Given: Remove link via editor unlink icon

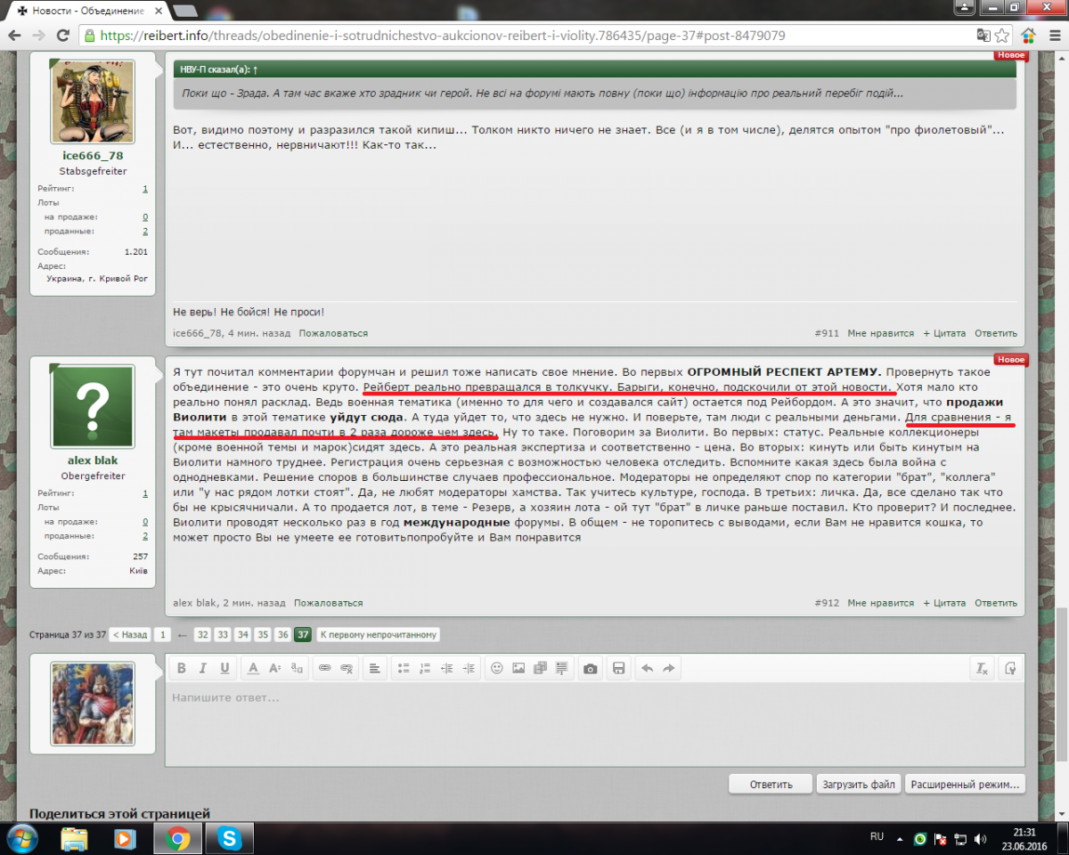Looking at the screenshot, I should [347, 668].
